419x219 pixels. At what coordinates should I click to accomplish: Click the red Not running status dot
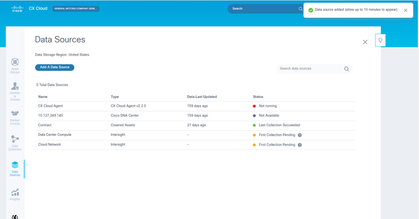tap(255, 106)
